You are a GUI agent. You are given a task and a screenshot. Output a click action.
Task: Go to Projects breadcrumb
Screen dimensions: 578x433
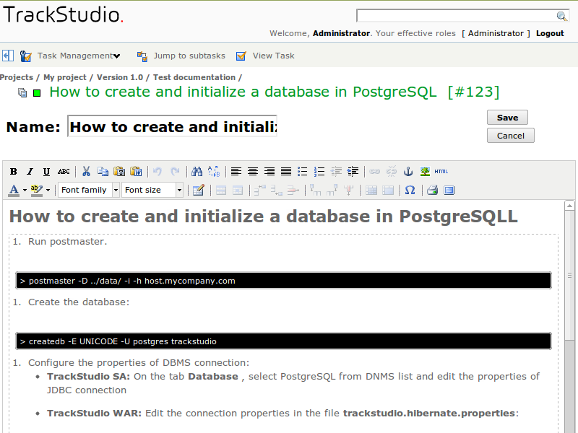17,77
